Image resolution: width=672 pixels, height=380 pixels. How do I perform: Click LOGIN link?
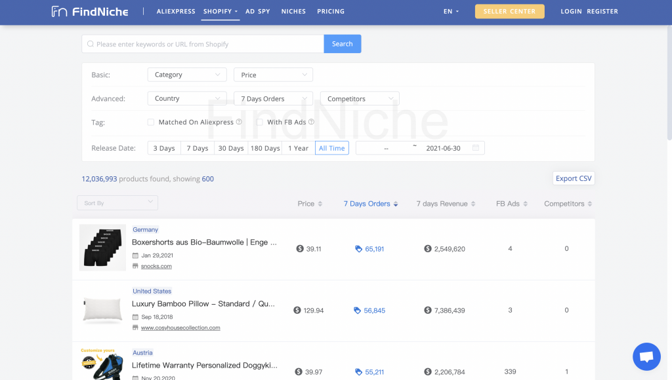(572, 12)
